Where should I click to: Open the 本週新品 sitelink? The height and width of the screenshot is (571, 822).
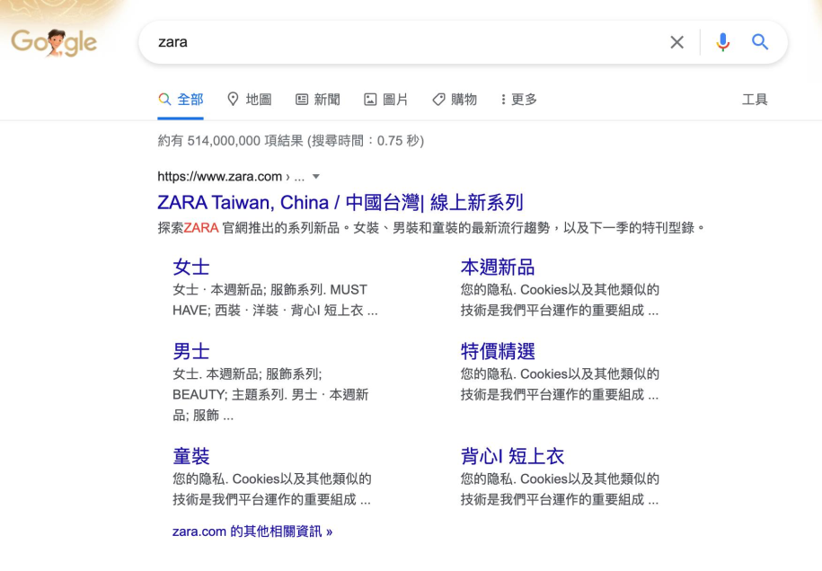click(498, 268)
